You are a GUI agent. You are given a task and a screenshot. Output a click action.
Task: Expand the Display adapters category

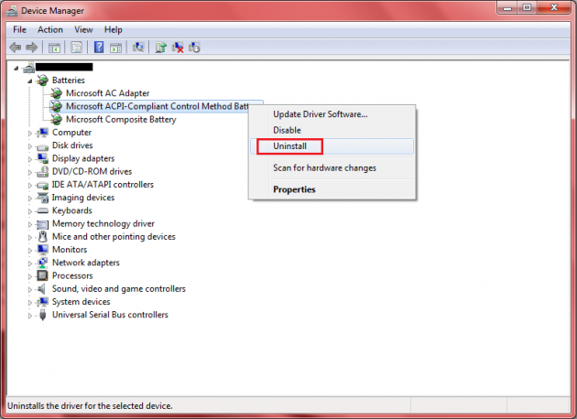coord(30,158)
